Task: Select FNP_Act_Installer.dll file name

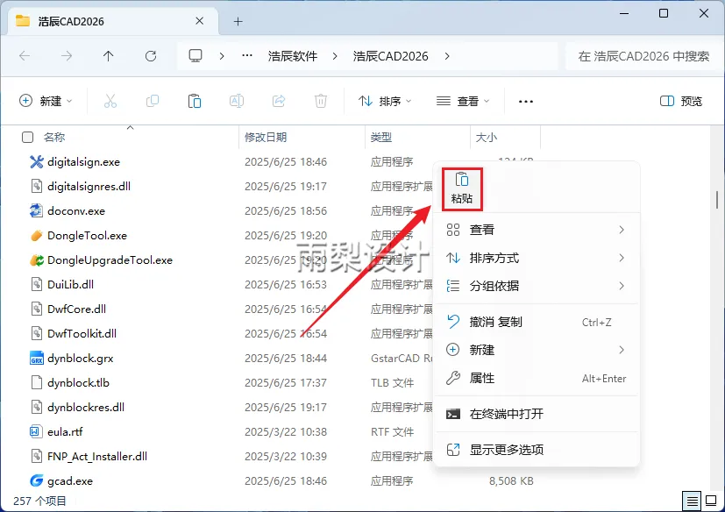Action: (97, 457)
